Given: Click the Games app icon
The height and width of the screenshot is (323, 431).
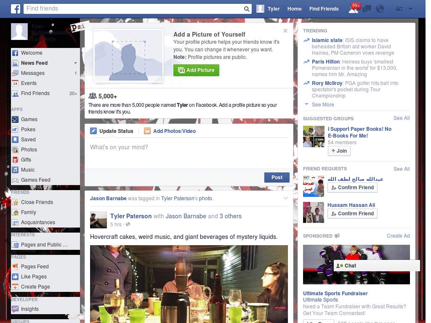Looking at the screenshot, I should pyautogui.click(x=15, y=119).
